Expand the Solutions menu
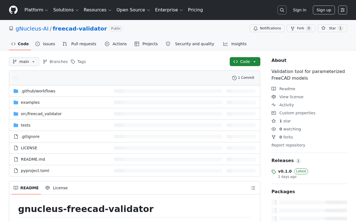356x222 pixels. click(66, 10)
